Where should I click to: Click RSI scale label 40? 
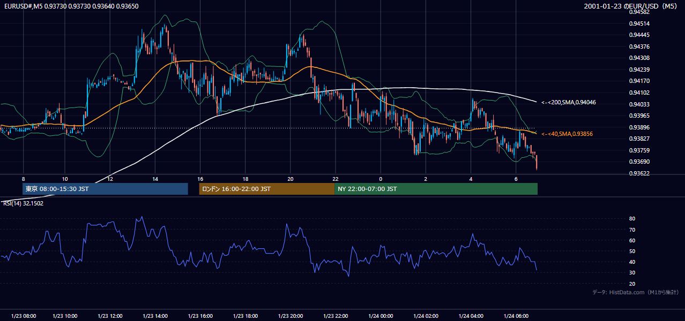pos(632,262)
